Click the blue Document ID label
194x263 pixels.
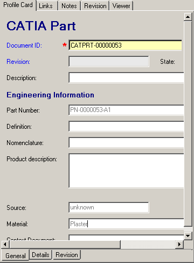[24, 45]
